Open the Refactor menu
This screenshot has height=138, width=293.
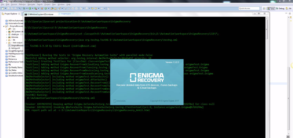pos(22,4)
